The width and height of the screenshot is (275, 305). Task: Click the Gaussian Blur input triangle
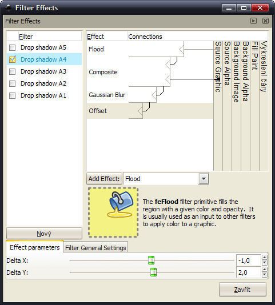pos(154,95)
